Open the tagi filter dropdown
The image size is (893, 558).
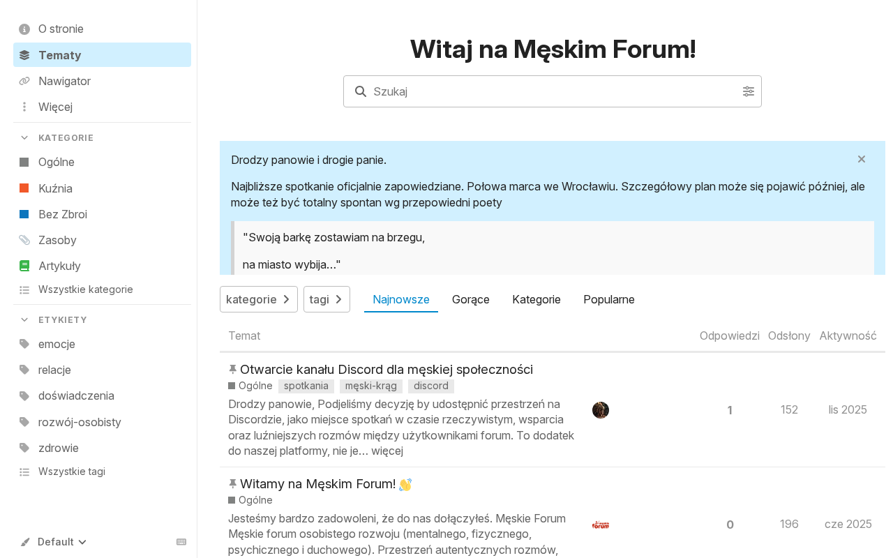[327, 299]
